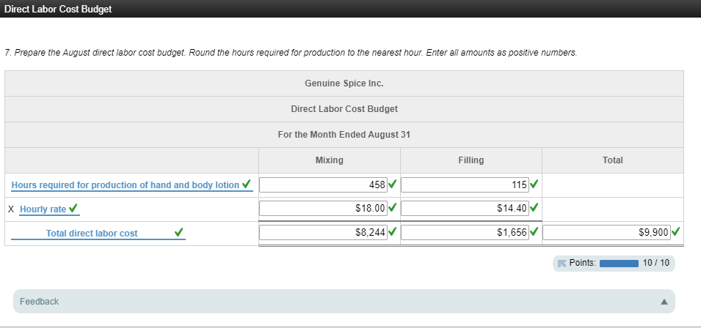Click the green checkmark beside $1,656
This screenshot has height=328, width=701.
[534, 231]
